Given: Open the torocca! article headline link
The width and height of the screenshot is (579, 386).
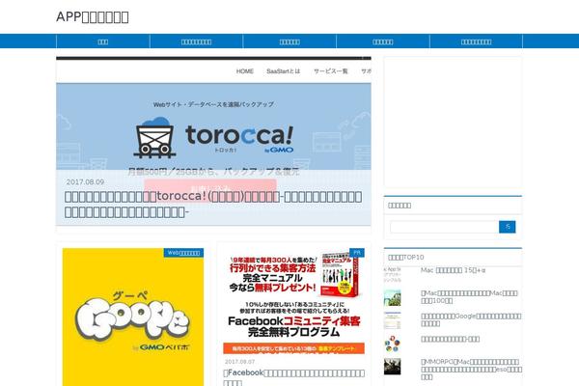Looking at the screenshot, I should (213, 204).
